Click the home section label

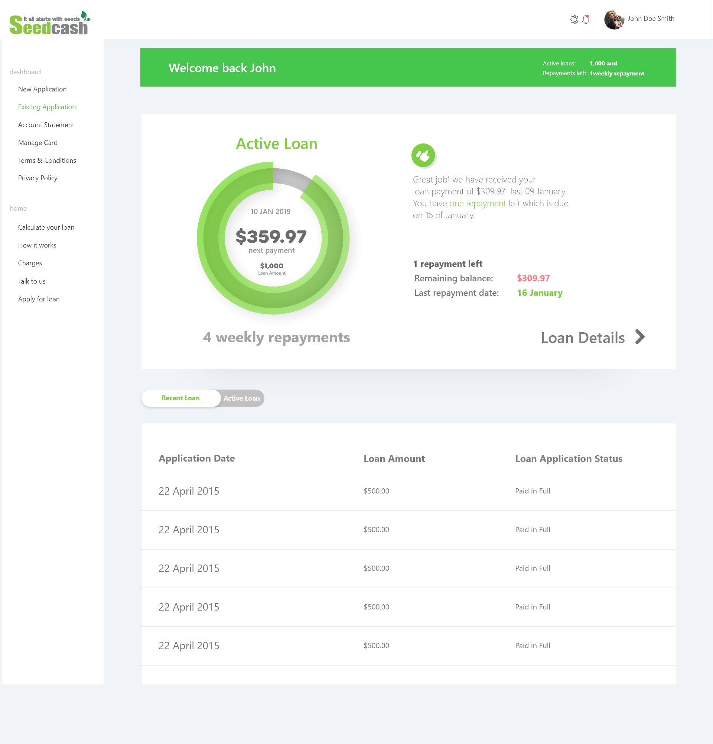pos(18,208)
